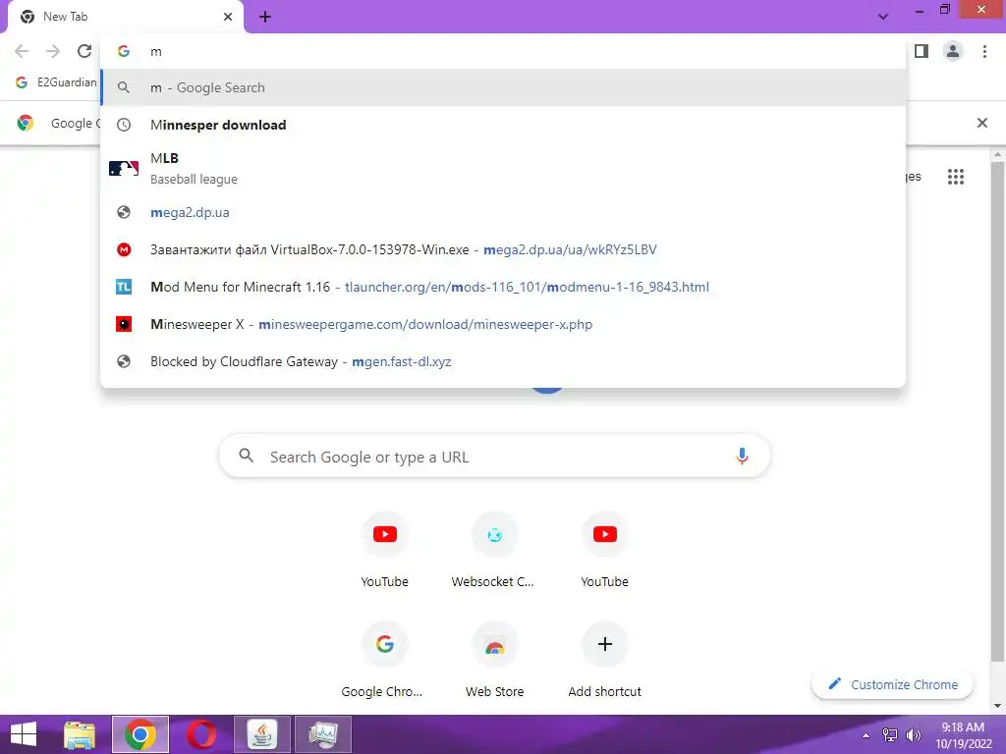Screen dimensions: 1006x754
Task: Show hidden tray icons
Action: point(866,734)
